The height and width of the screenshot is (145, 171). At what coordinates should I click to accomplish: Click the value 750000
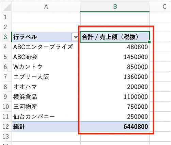(137, 107)
